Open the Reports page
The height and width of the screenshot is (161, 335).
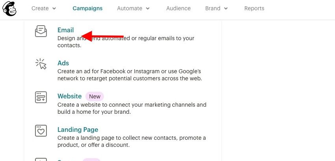tap(254, 8)
